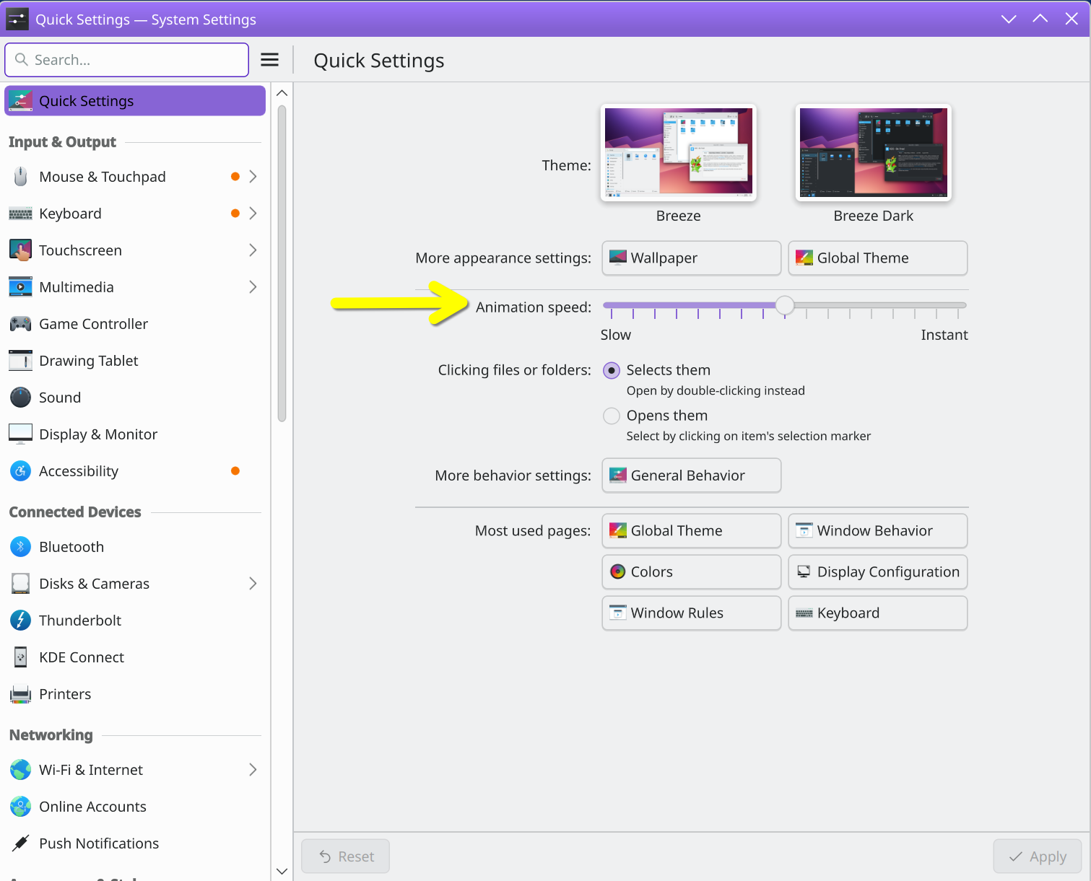Click the Apply button
Viewport: 1091px width, 881px height.
1038,856
